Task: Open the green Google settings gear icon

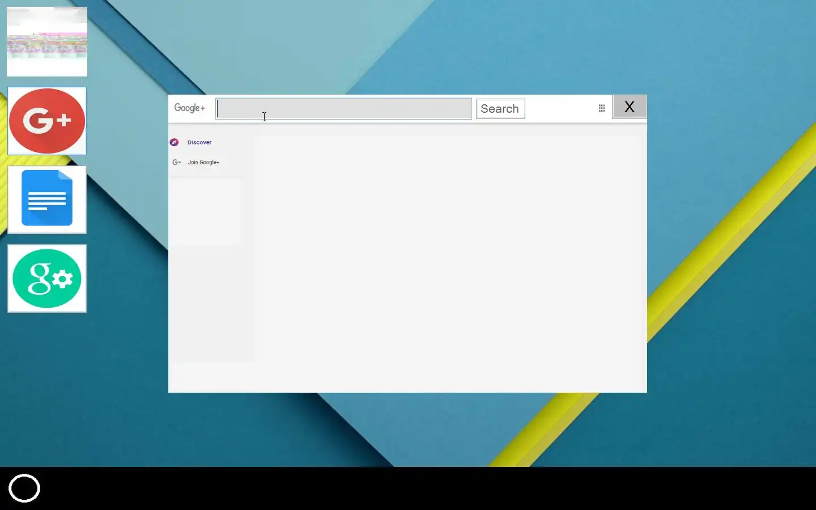Action: tap(47, 278)
